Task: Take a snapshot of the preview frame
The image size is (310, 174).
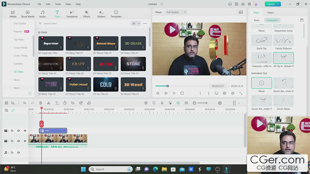Action: 225,93
